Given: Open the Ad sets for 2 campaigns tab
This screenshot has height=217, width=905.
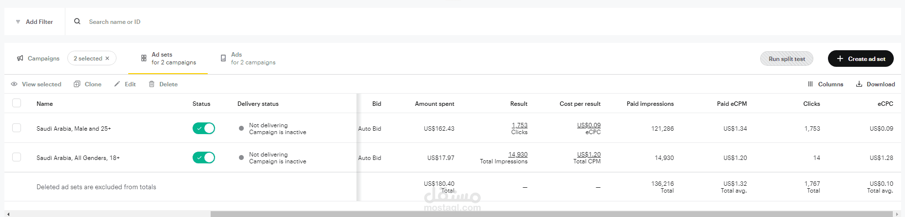Looking at the screenshot, I should tap(168, 59).
